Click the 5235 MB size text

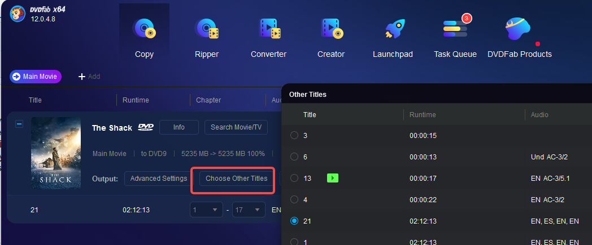coord(223,154)
